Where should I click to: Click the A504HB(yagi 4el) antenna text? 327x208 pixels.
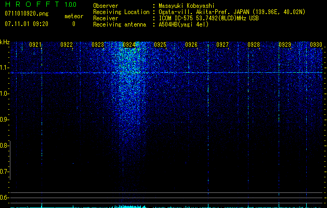tap(184, 24)
